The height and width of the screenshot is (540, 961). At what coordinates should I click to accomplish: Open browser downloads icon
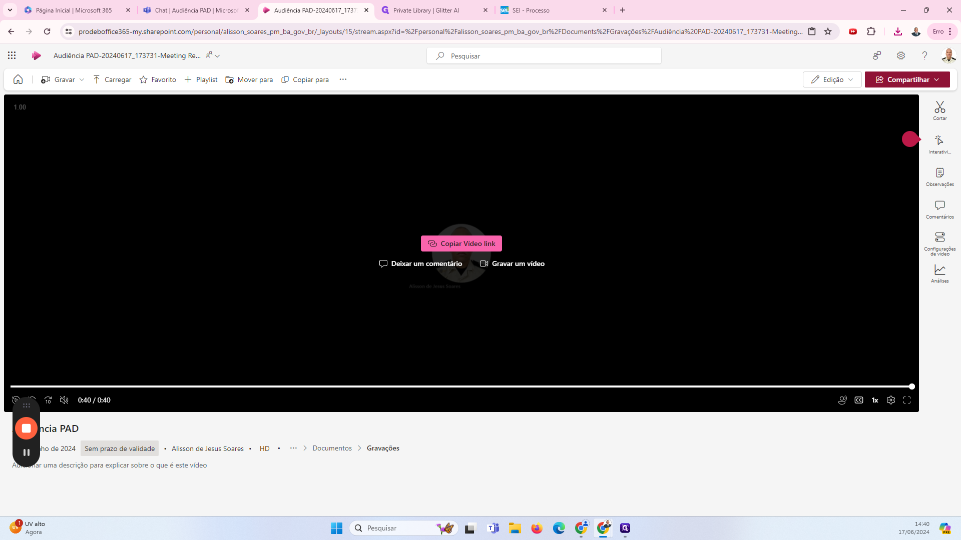pyautogui.click(x=898, y=31)
